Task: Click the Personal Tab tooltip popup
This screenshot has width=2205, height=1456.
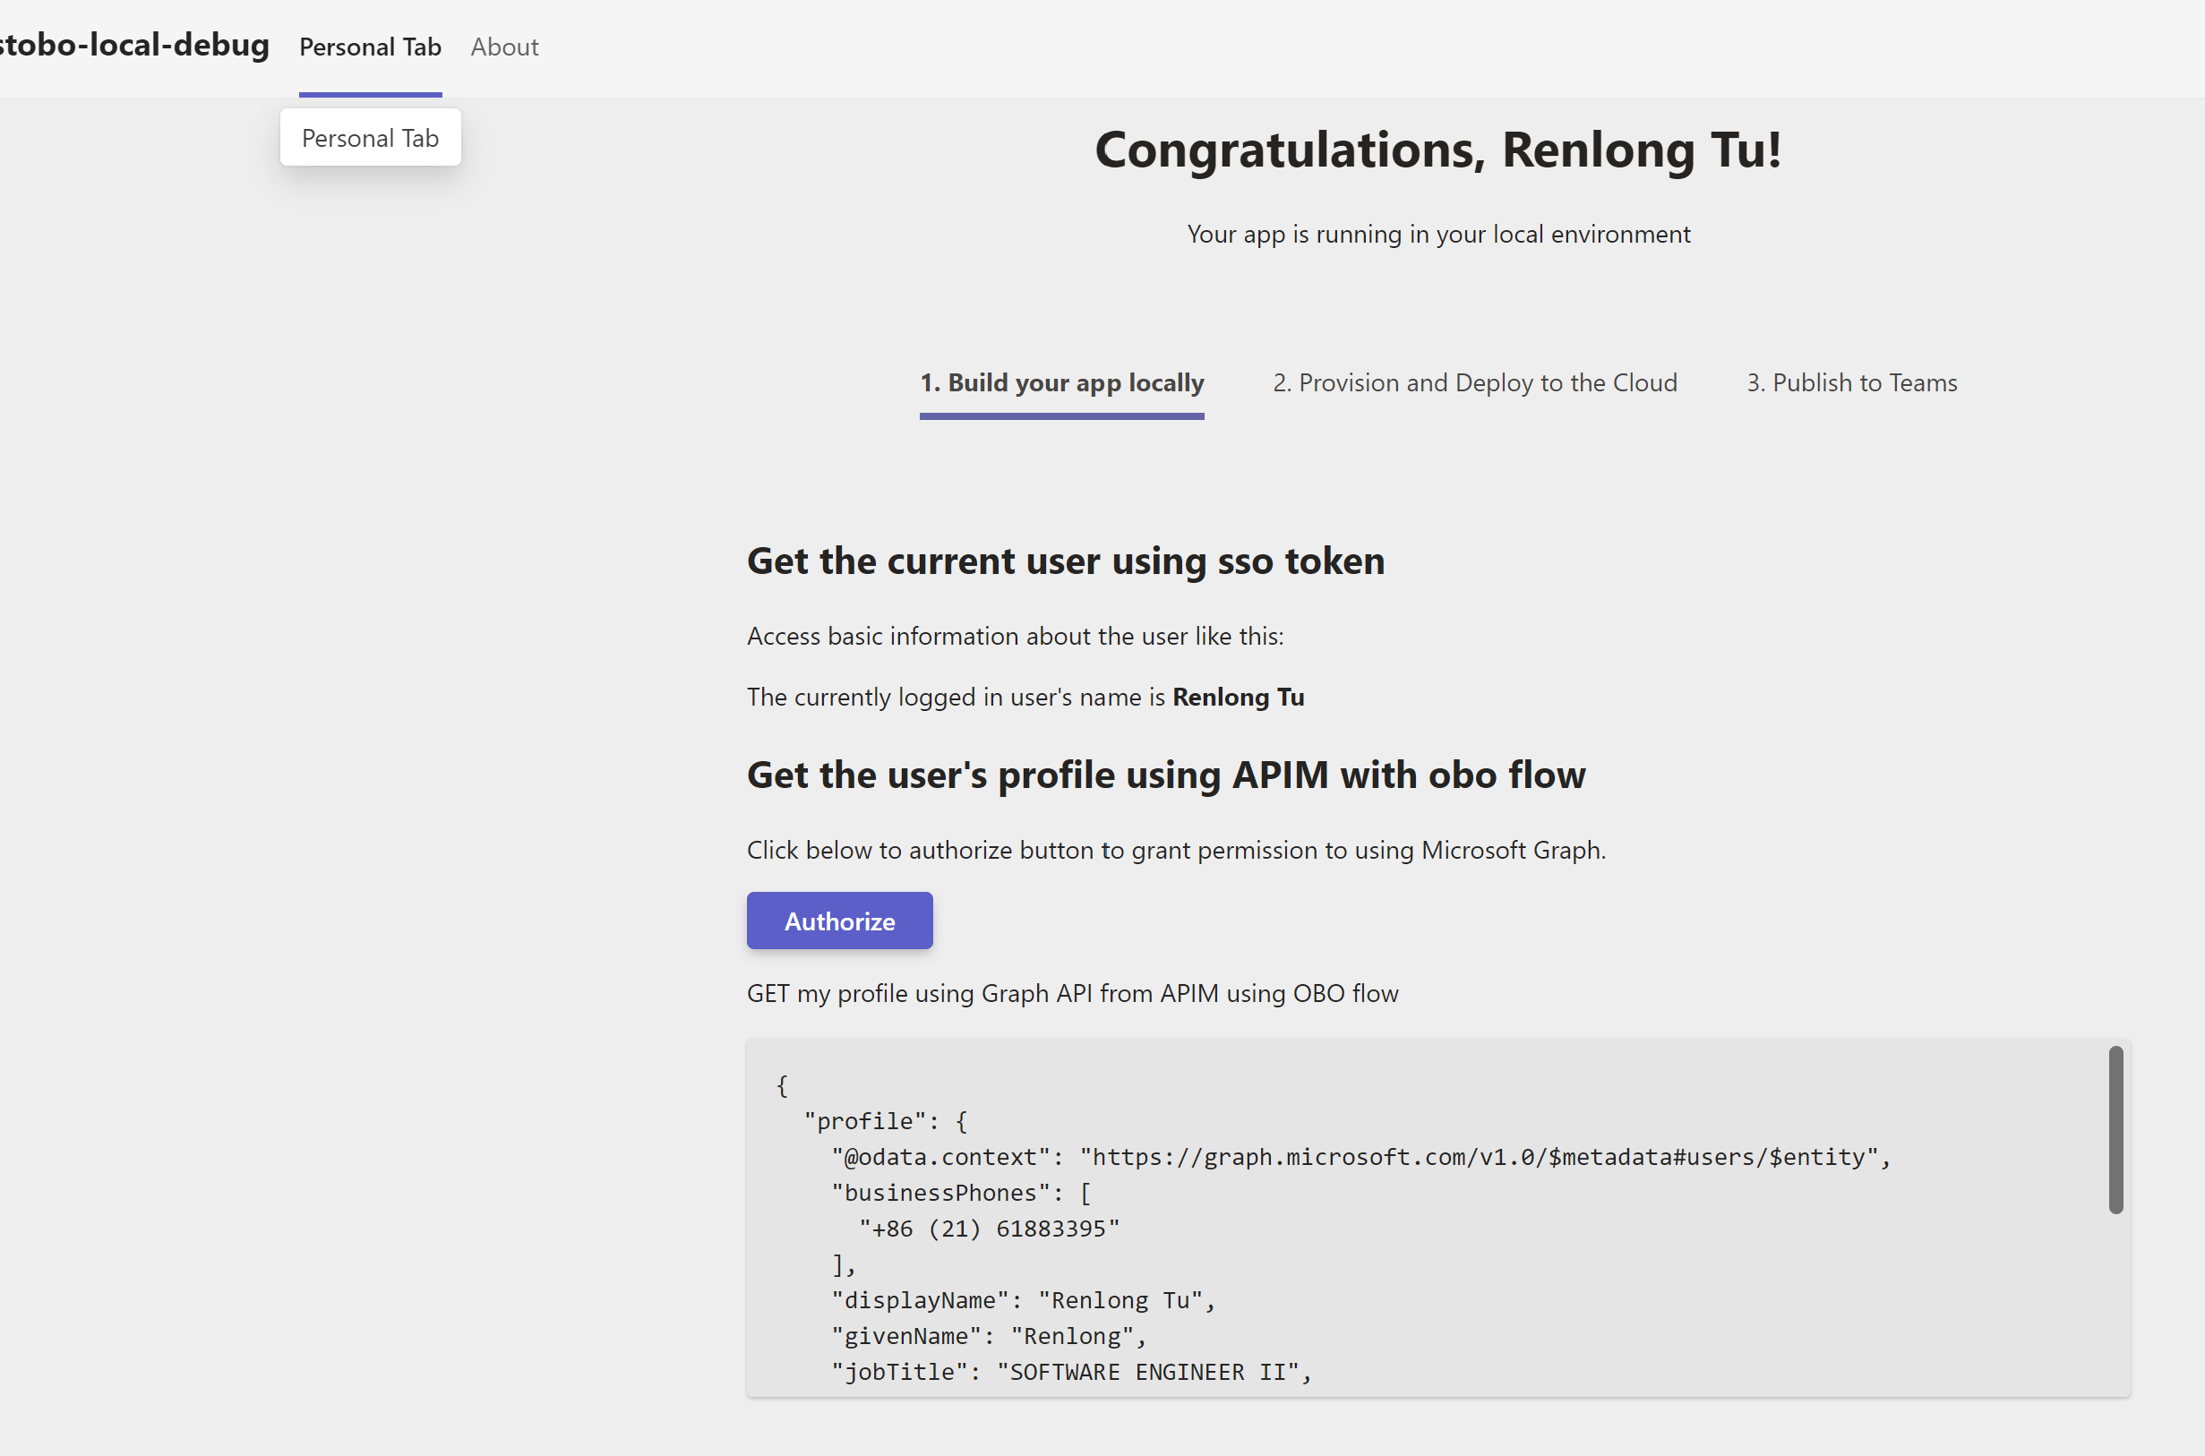Action: [370, 137]
